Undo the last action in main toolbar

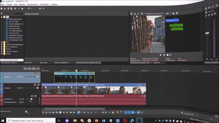click(x=29, y=9)
